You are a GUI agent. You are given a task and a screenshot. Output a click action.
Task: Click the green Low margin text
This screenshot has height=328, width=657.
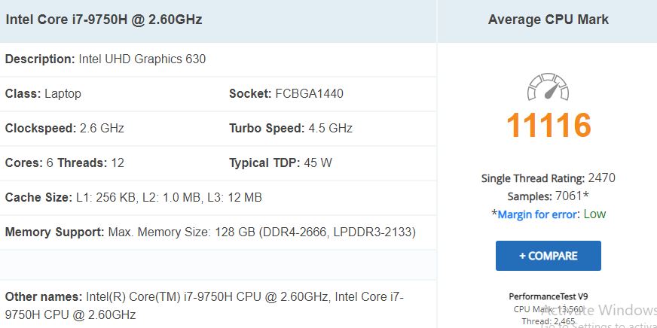click(594, 214)
